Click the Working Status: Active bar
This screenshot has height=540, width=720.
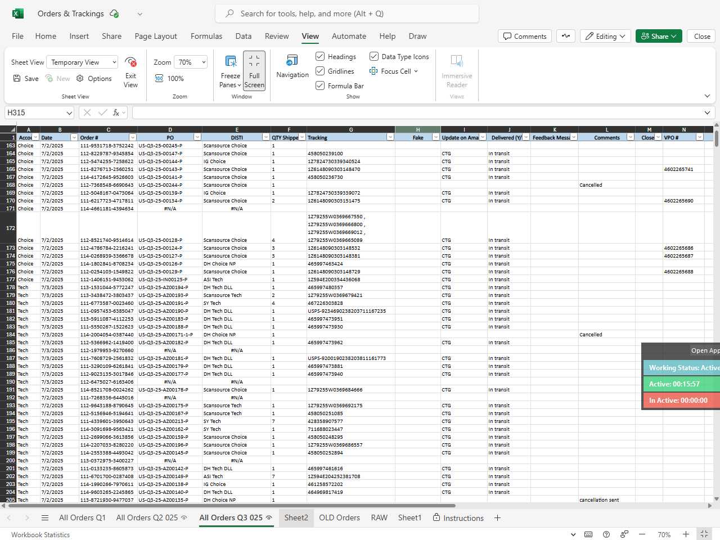click(x=682, y=368)
